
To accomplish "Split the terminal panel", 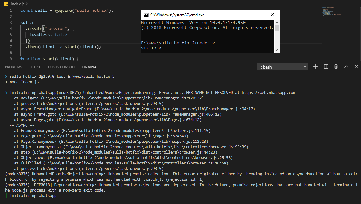I will coord(326,67).
